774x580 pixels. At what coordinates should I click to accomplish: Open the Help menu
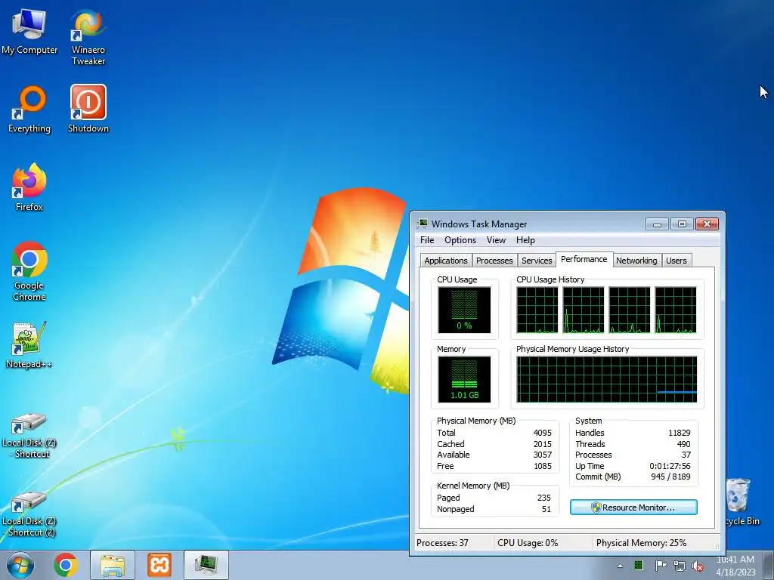(x=526, y=240)
